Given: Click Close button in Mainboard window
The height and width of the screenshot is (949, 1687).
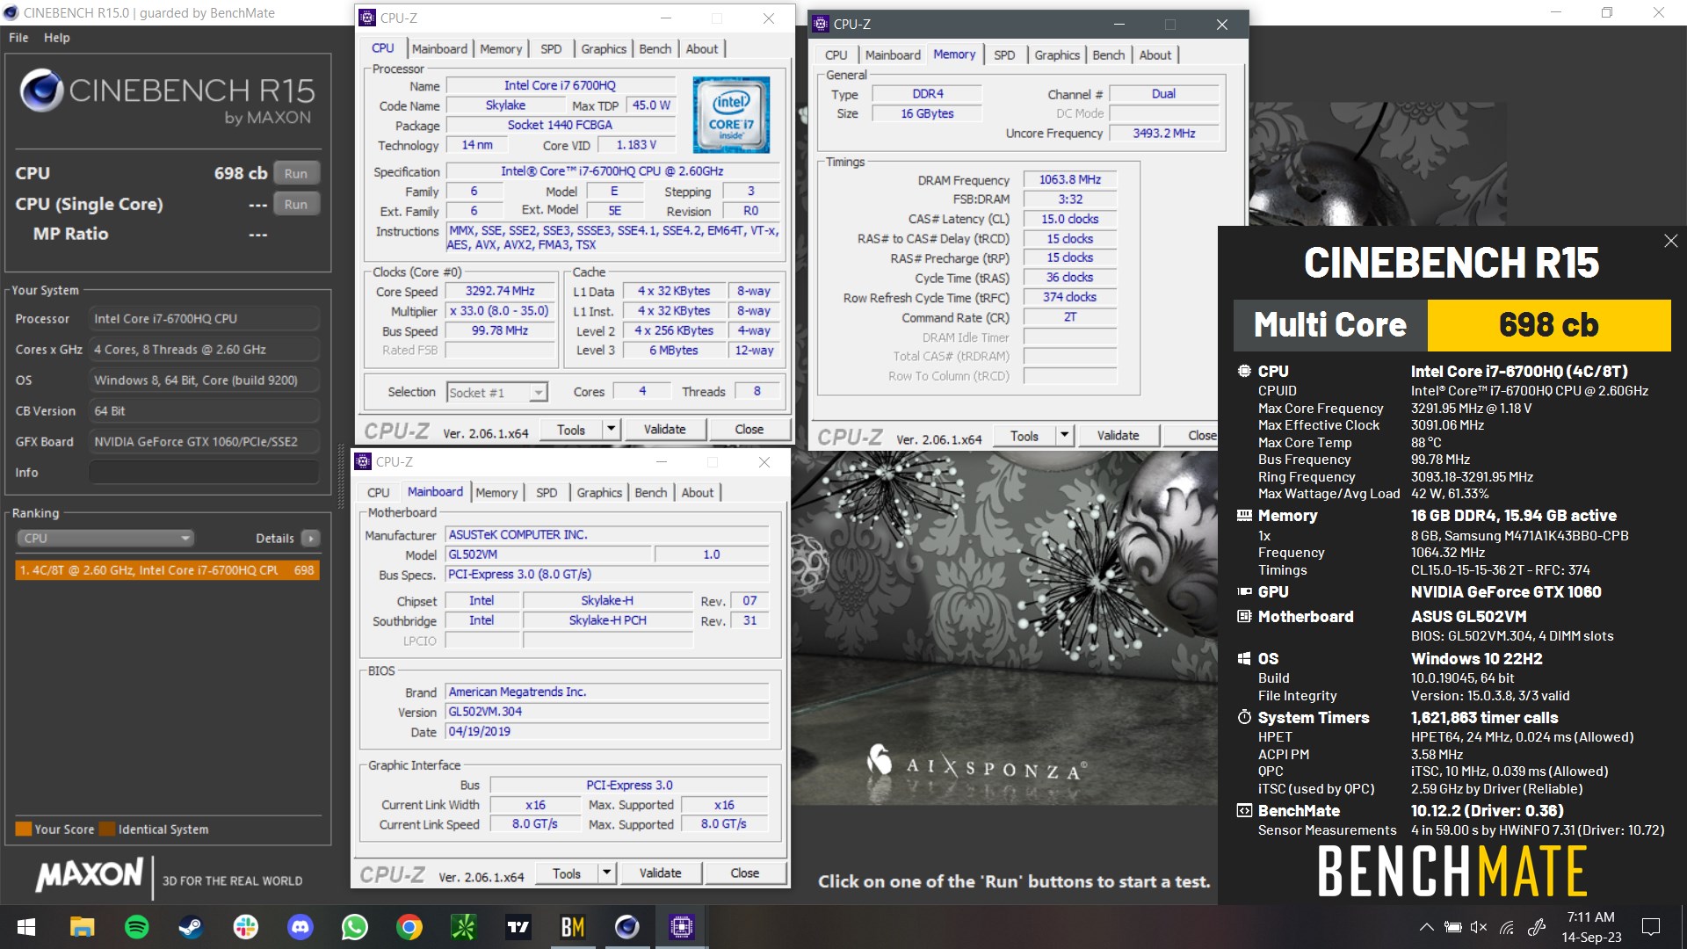Looking at the screenshot, I should coord(744,873).
